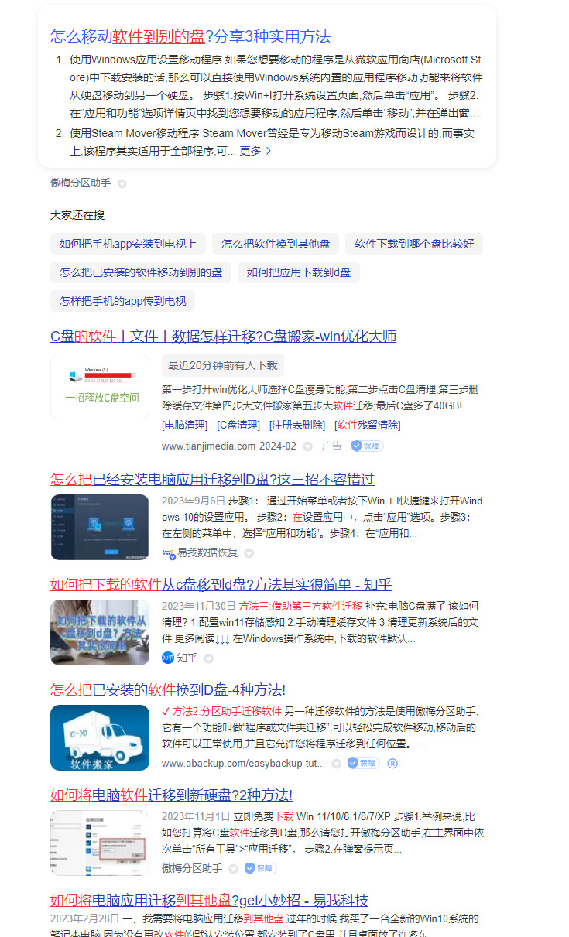Viewport: 569px width, 937px height.
Task: Open result 如何将电脑软件迁移到新硬盘?2种方法!
Action: coord(171,795)
